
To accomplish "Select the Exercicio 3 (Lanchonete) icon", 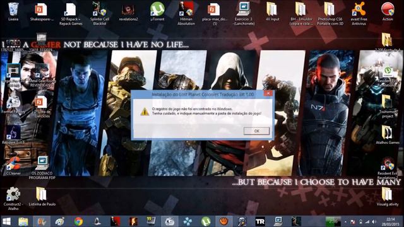I will pyautogui.click(x=244, y=14).
